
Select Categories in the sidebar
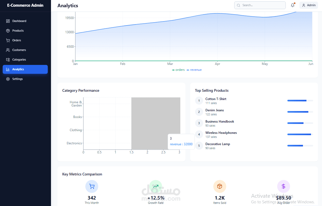tap(25, 60)
